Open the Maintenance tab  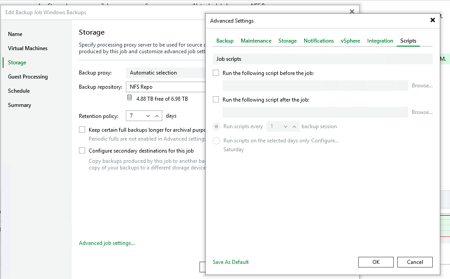tap(256, 41)
